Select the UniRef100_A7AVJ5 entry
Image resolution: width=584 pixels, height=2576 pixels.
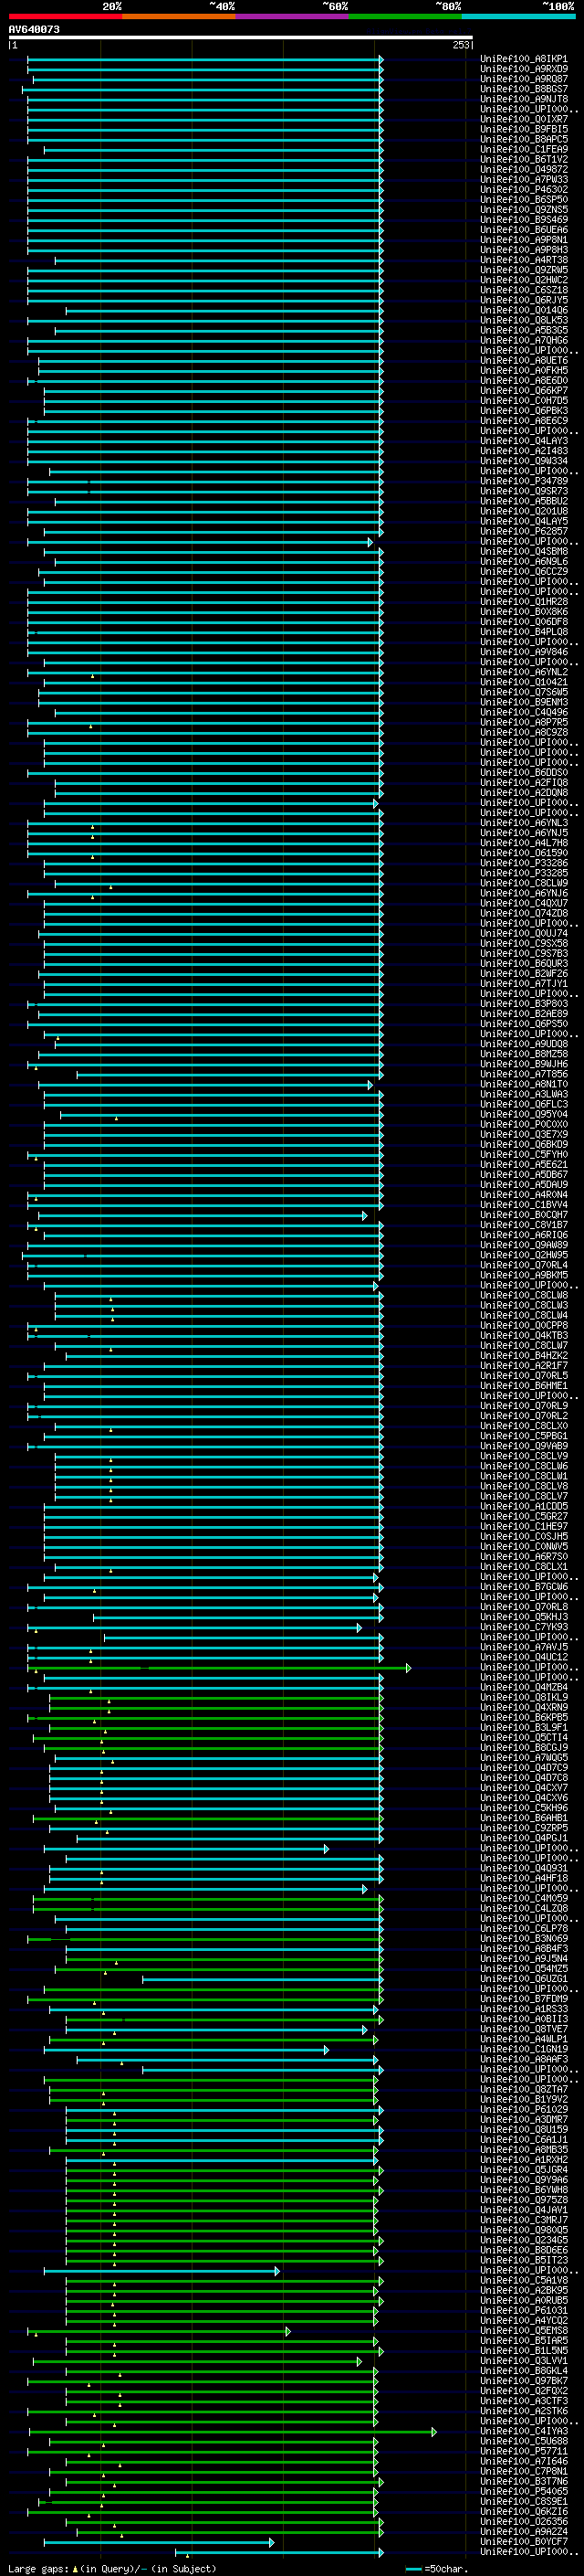point(524,1647)
